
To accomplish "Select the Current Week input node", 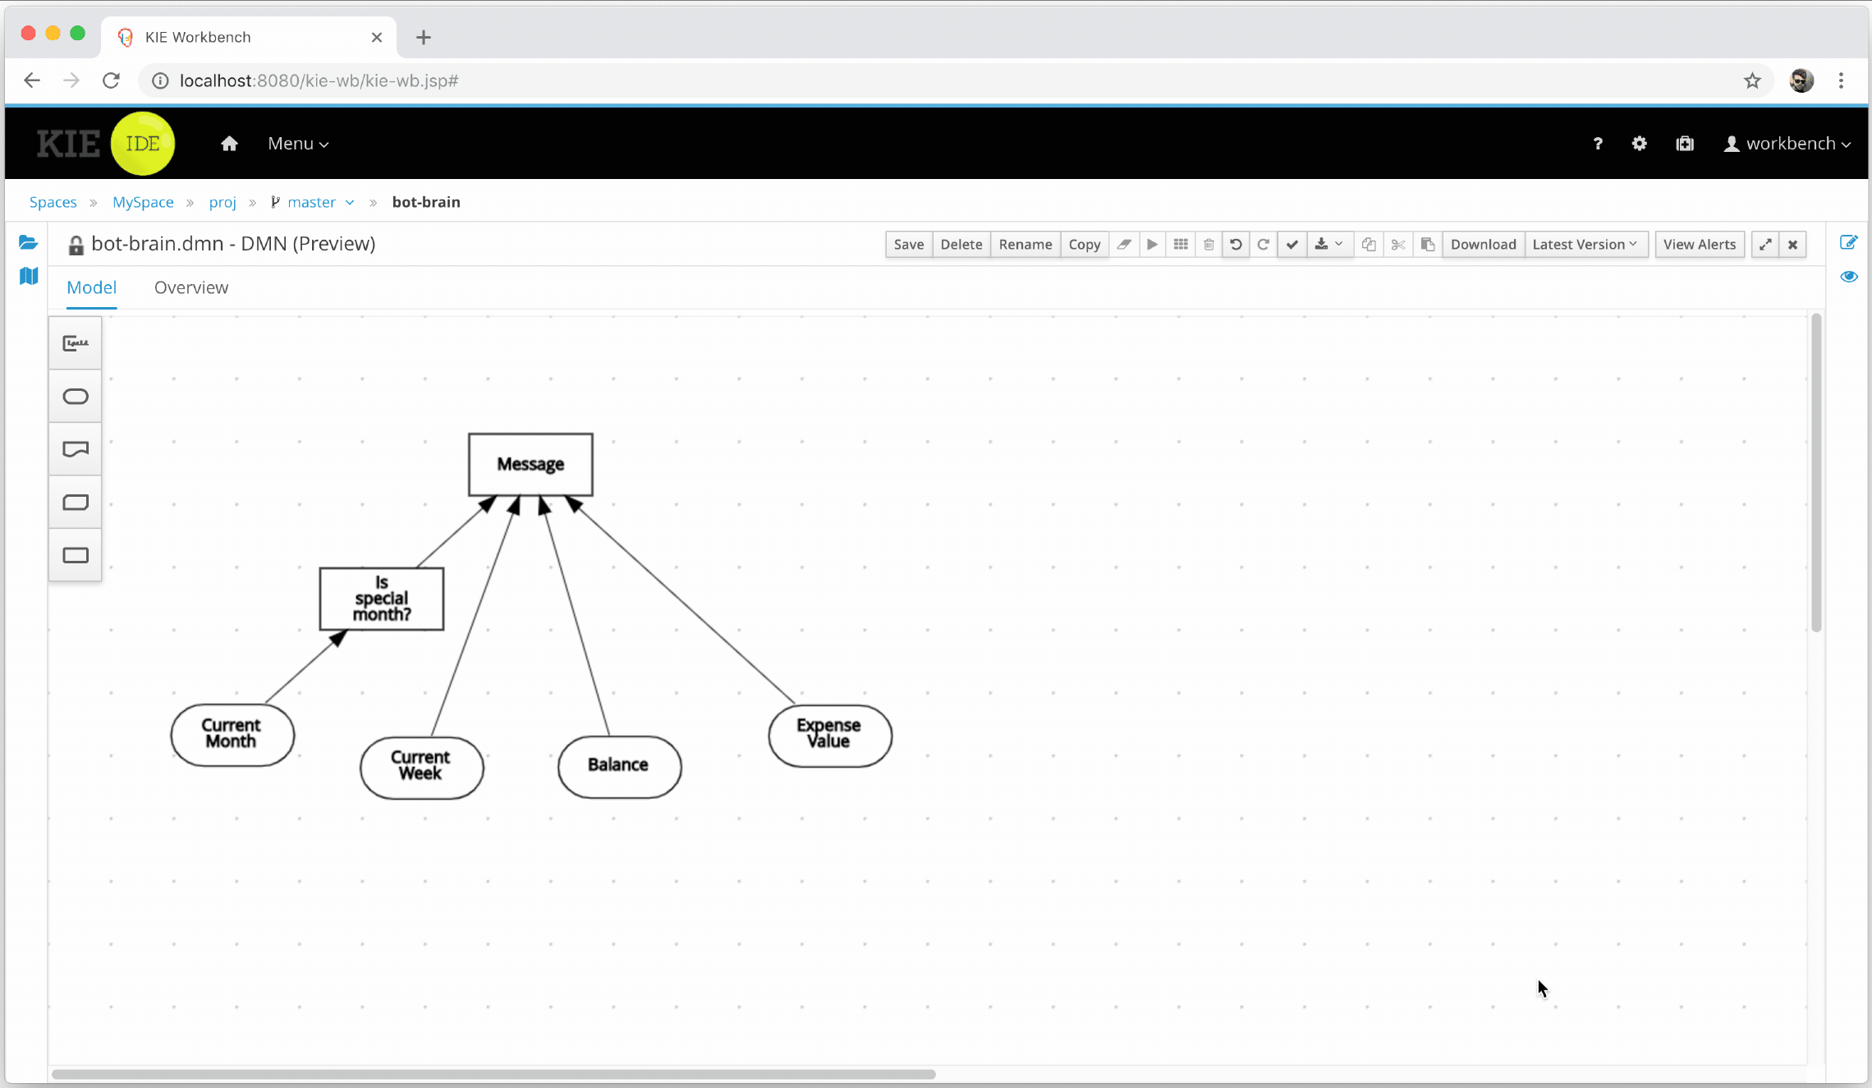I will 422,767.
